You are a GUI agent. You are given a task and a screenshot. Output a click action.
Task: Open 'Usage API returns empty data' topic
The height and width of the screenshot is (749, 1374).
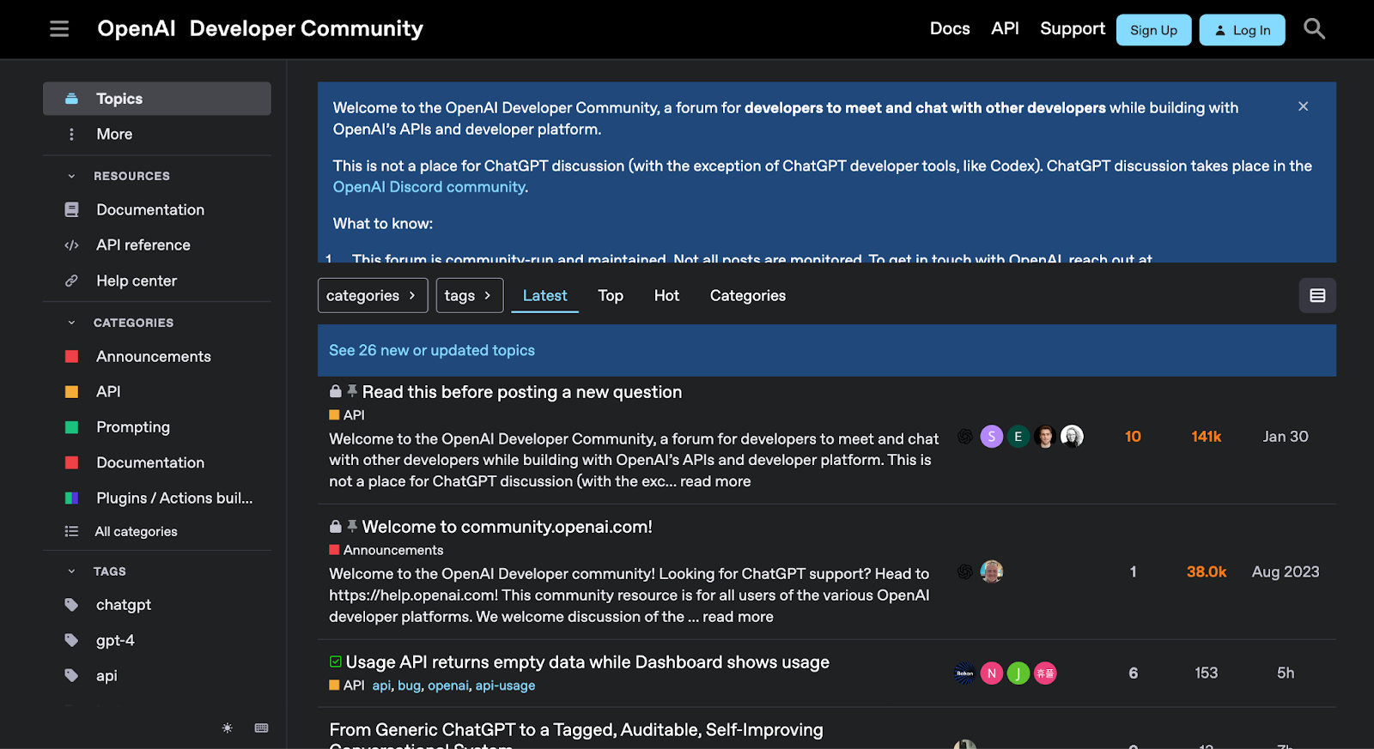tap(587, 662)
